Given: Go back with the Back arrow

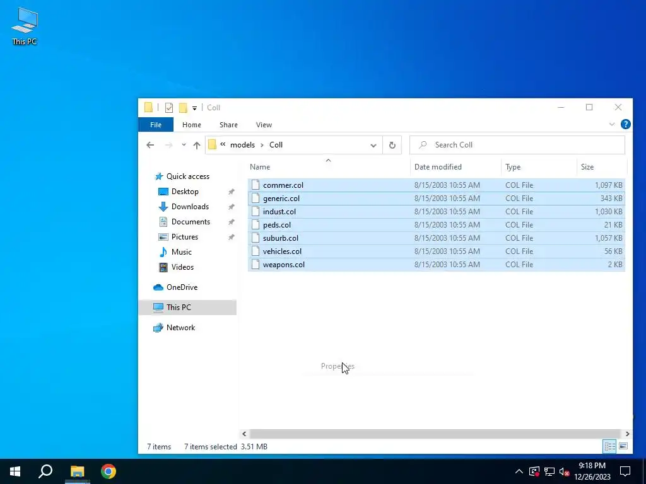Looking at the screenshot, I should 150,145.
